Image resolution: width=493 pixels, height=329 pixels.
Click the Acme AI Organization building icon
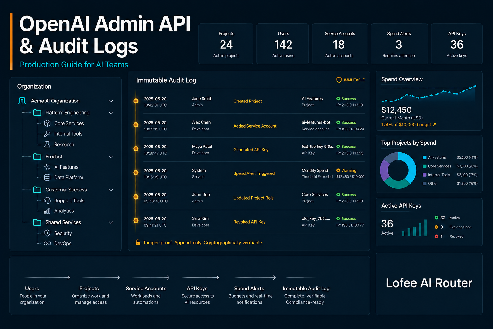[22, 101]
